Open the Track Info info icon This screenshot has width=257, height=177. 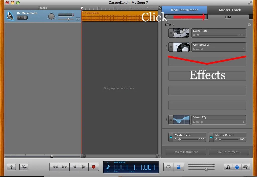click(x=237, y=167)
